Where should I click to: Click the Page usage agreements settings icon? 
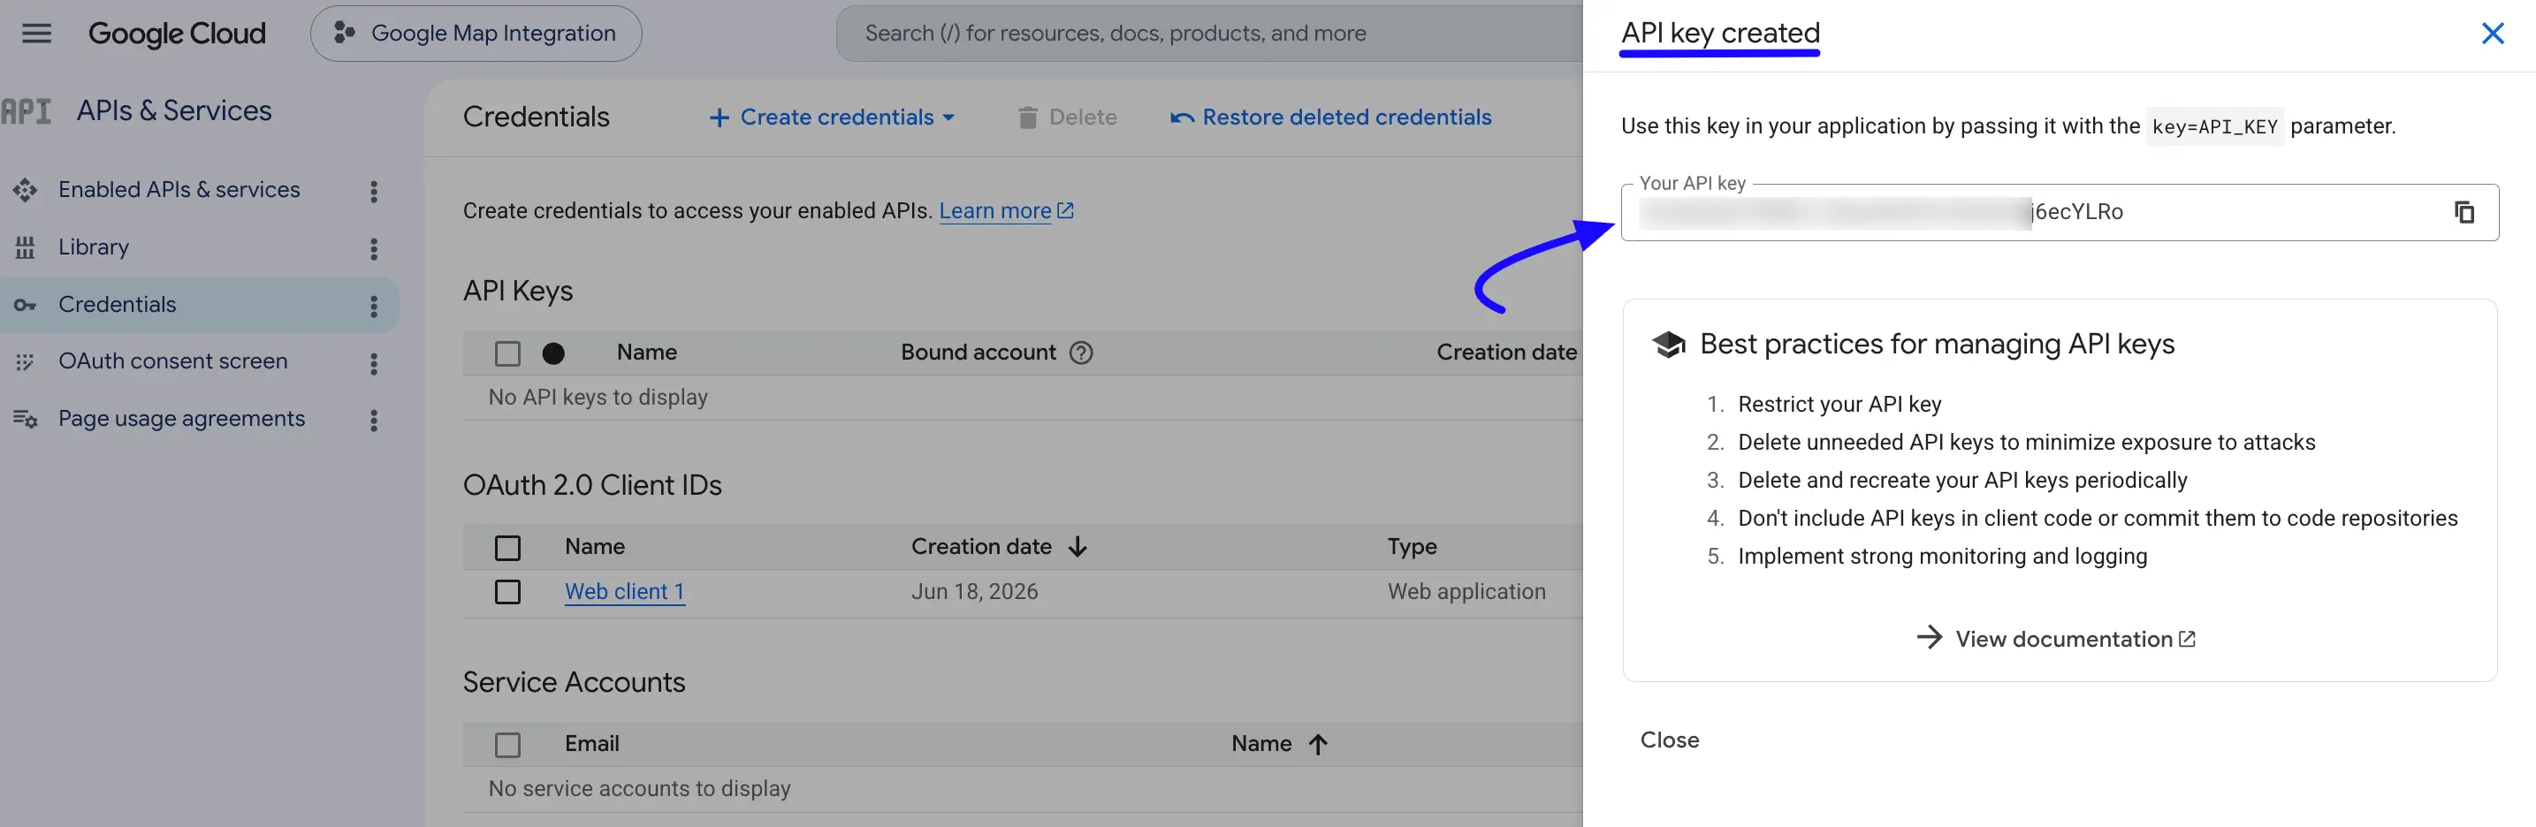coord(25,420)
